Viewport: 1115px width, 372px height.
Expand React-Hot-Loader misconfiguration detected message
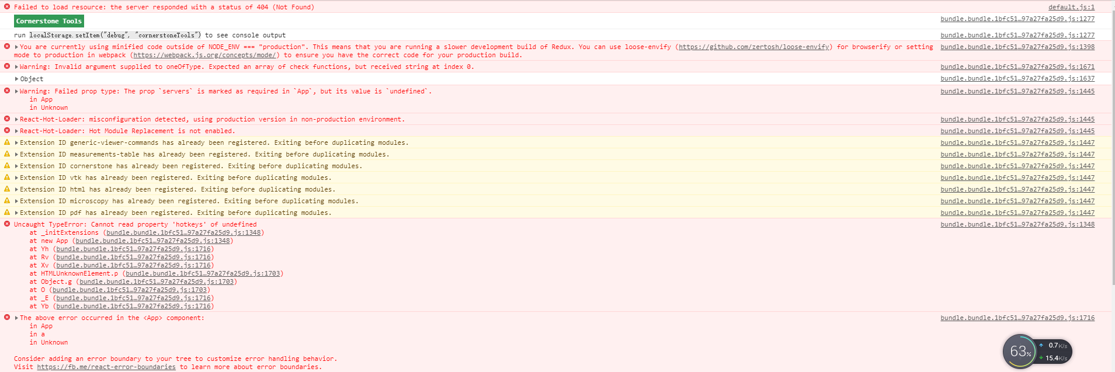pos(16,119)
